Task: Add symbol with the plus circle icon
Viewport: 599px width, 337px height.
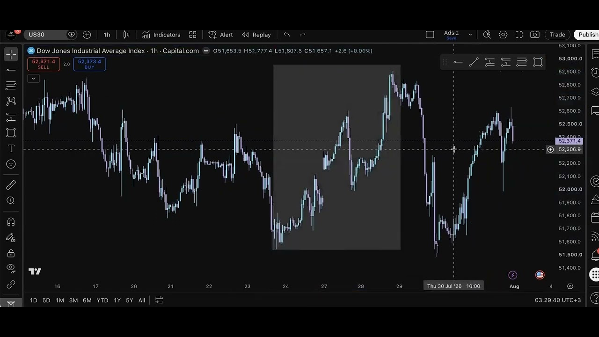Action: coord(87,35)
